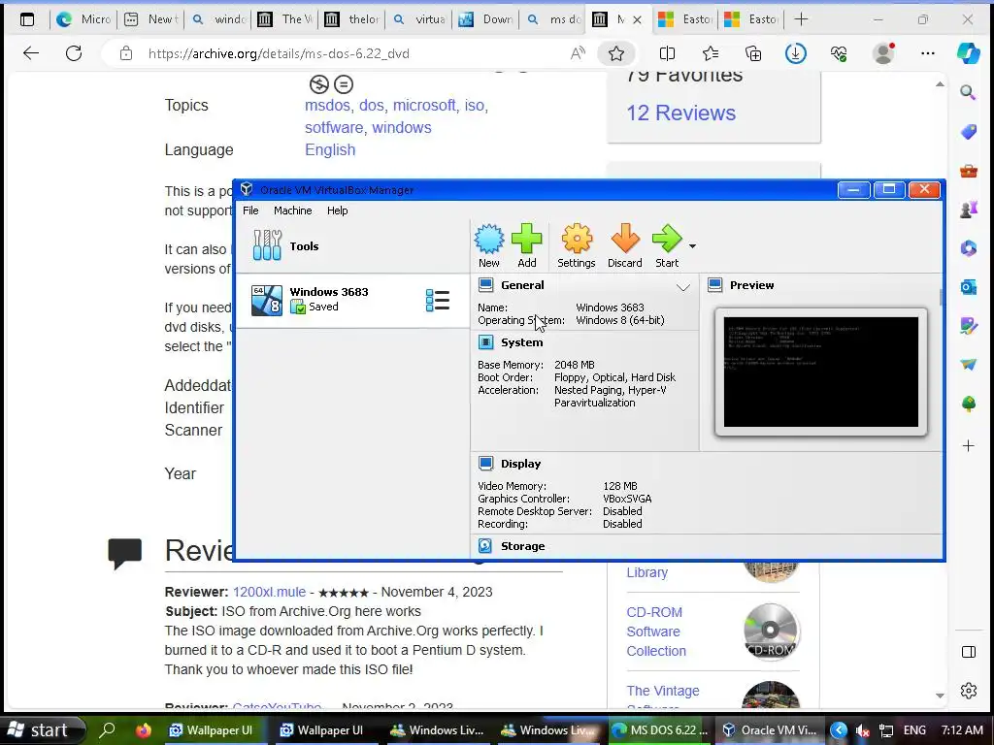Viewport: 994px width, 745px height.
Task: Open Edge Settings and more menu
Action: coord(927,54)
